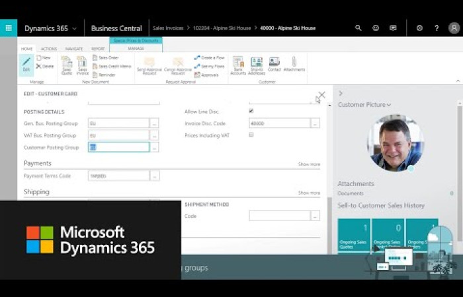This screenshot has height=297, width=463.
Task: Open the app launcher waffle icon
Action: pos(9,28)
